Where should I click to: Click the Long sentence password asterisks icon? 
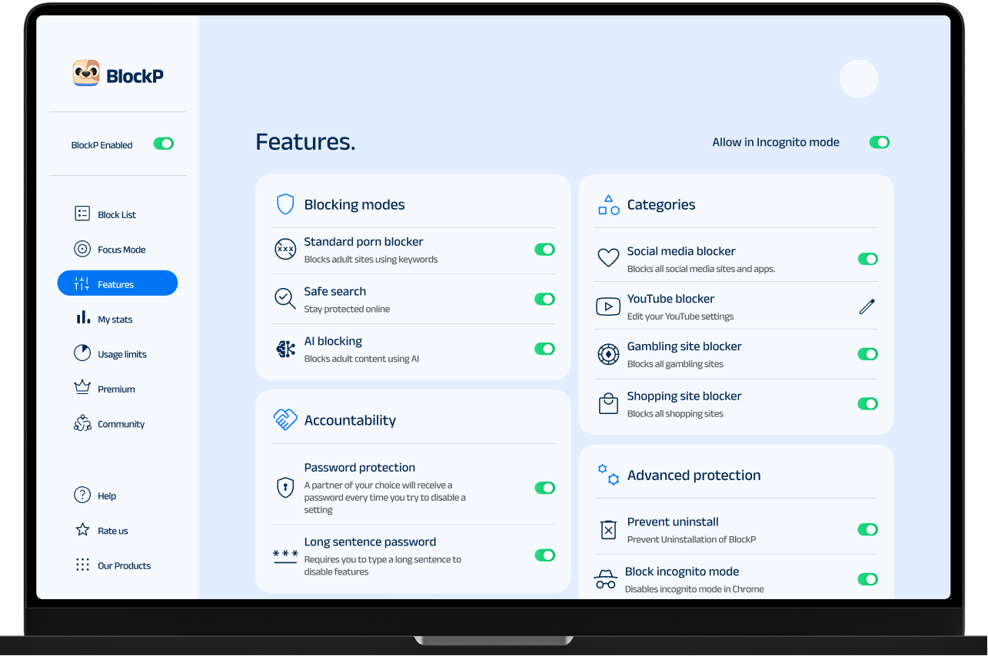tap(285, 555)
